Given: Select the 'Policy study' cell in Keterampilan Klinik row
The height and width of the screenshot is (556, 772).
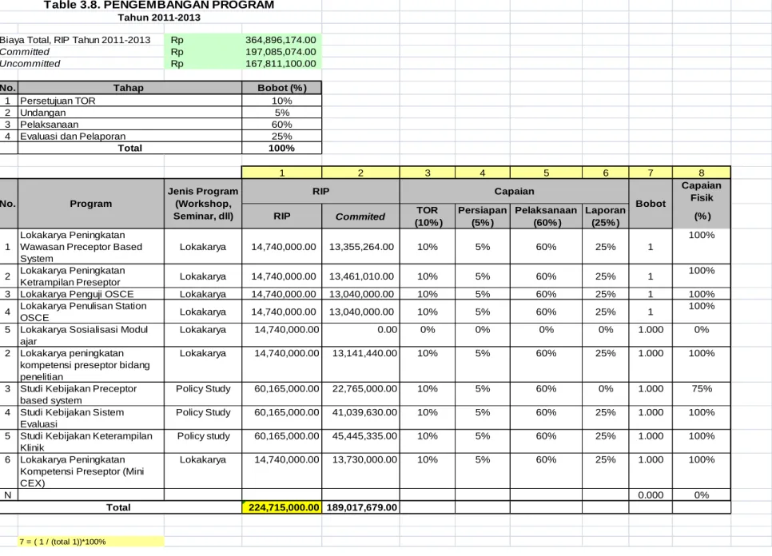Looking at the screenshot, I should [203, 441].
